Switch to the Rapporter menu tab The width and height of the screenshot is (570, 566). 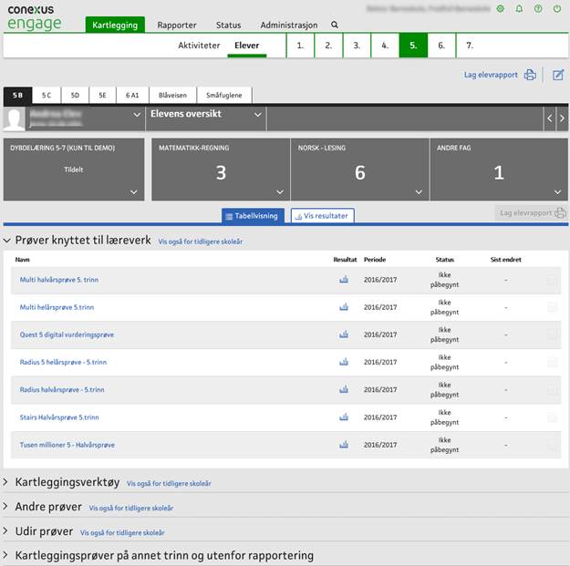click(177, 26)
